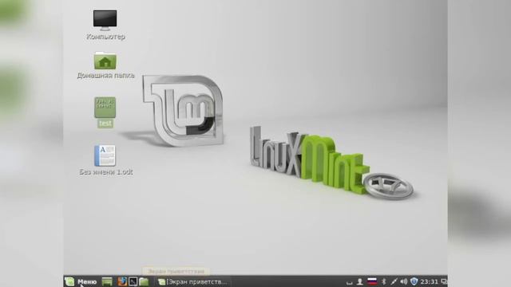
Task: Click the Show Desktop panel launcher
Action: (x=107, y=281)
